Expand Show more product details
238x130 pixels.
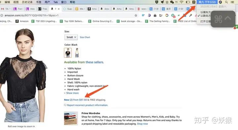click(72, 93)
